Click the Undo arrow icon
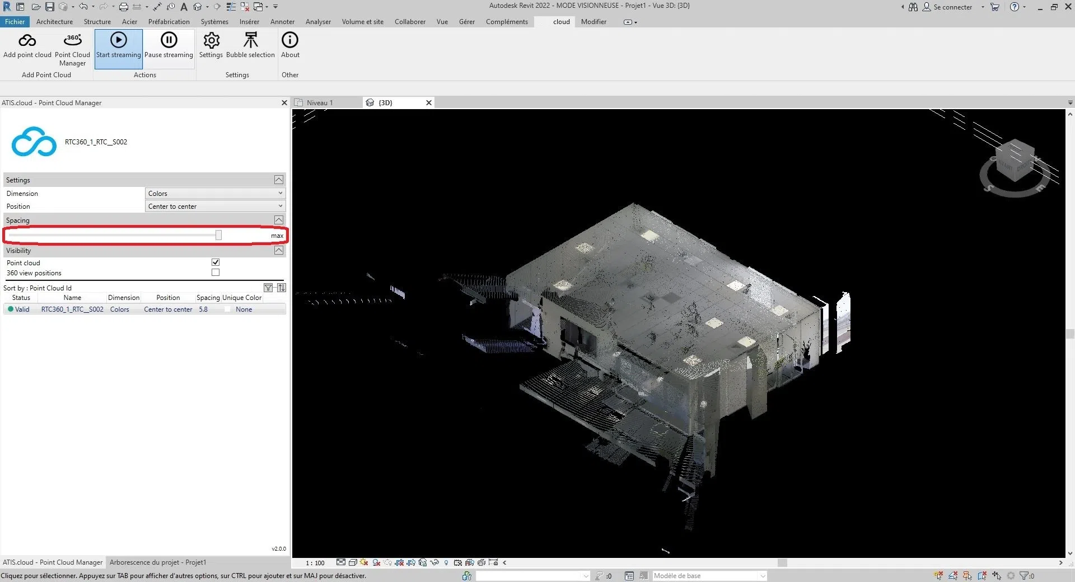Image resolution: width=1075 pixels, height=582 pixels. pos(83,7)
